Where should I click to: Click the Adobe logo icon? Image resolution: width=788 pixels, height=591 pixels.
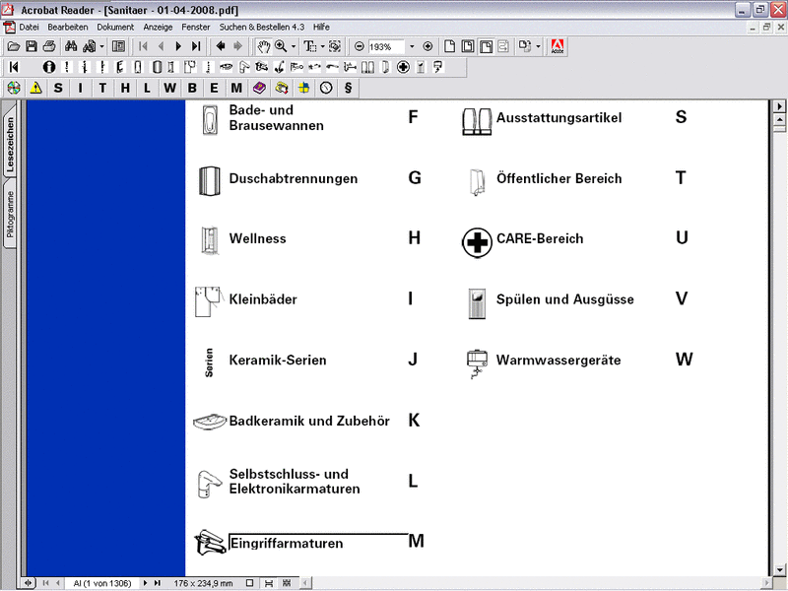coord(558,46)
